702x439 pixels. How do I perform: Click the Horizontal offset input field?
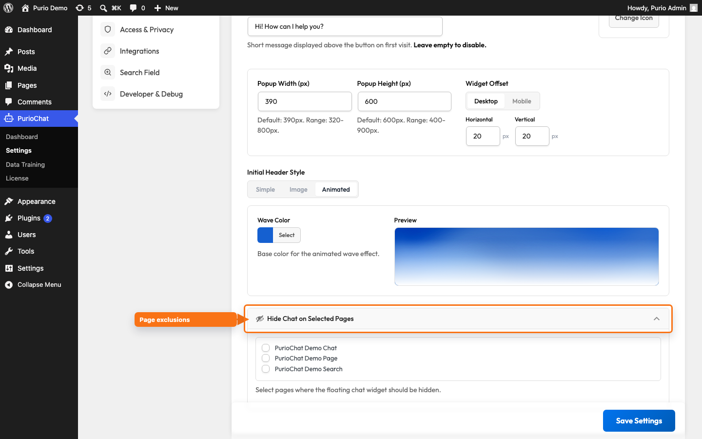click(x=483, y=136)
